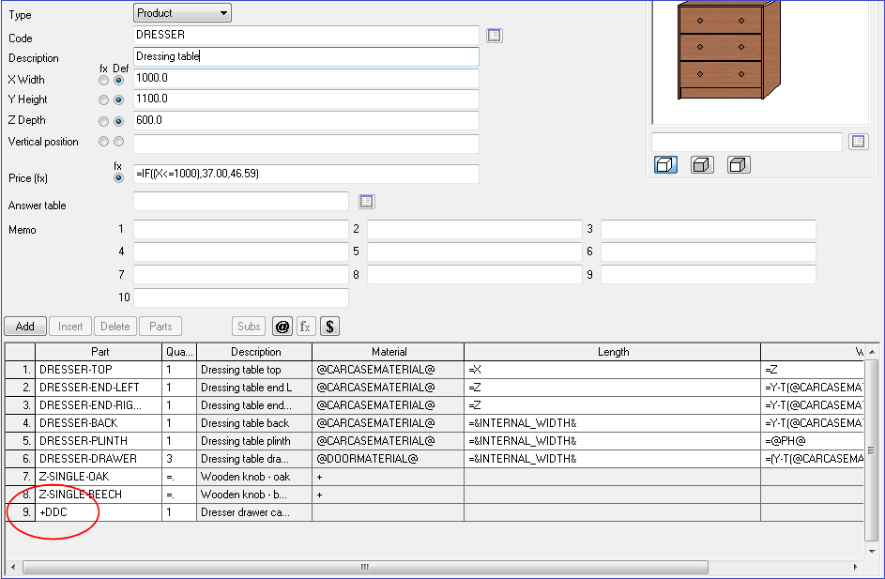Click browse icon beside the picture filename field
Screen dimensions: 885x579
tap(858, 142)
